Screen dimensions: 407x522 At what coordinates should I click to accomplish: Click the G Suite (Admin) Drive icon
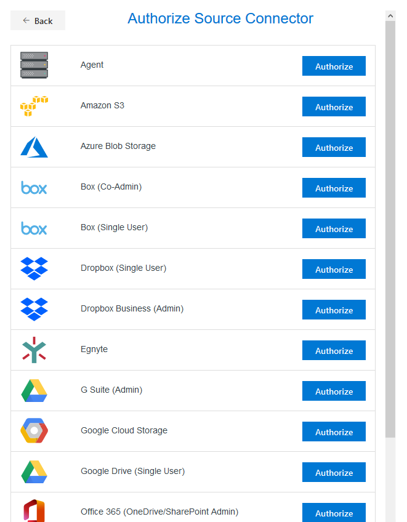coord(34,390)
